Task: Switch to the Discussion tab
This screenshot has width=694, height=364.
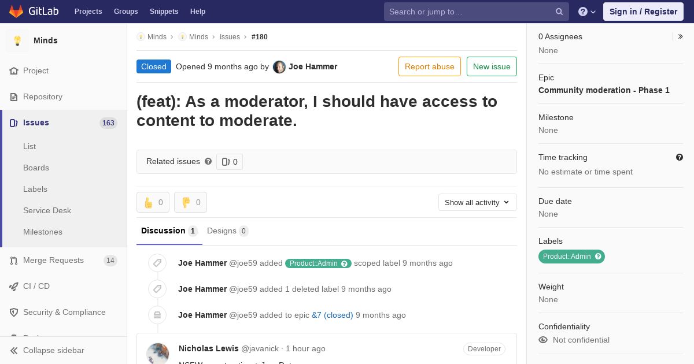Action: (169, 231)
